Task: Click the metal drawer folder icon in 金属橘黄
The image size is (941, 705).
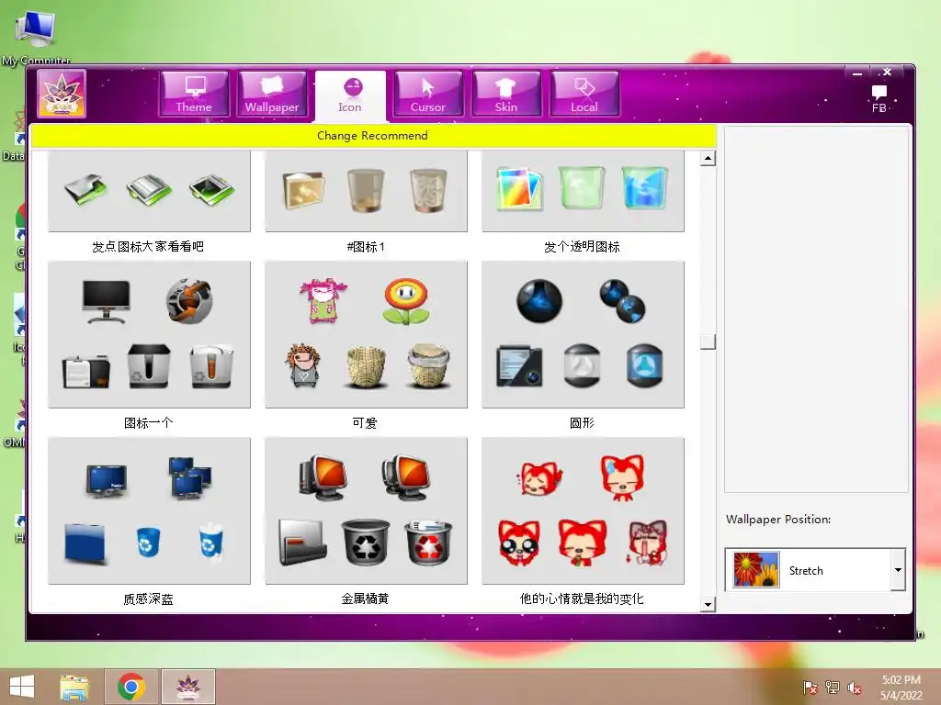Action: (x=303, y=543)
